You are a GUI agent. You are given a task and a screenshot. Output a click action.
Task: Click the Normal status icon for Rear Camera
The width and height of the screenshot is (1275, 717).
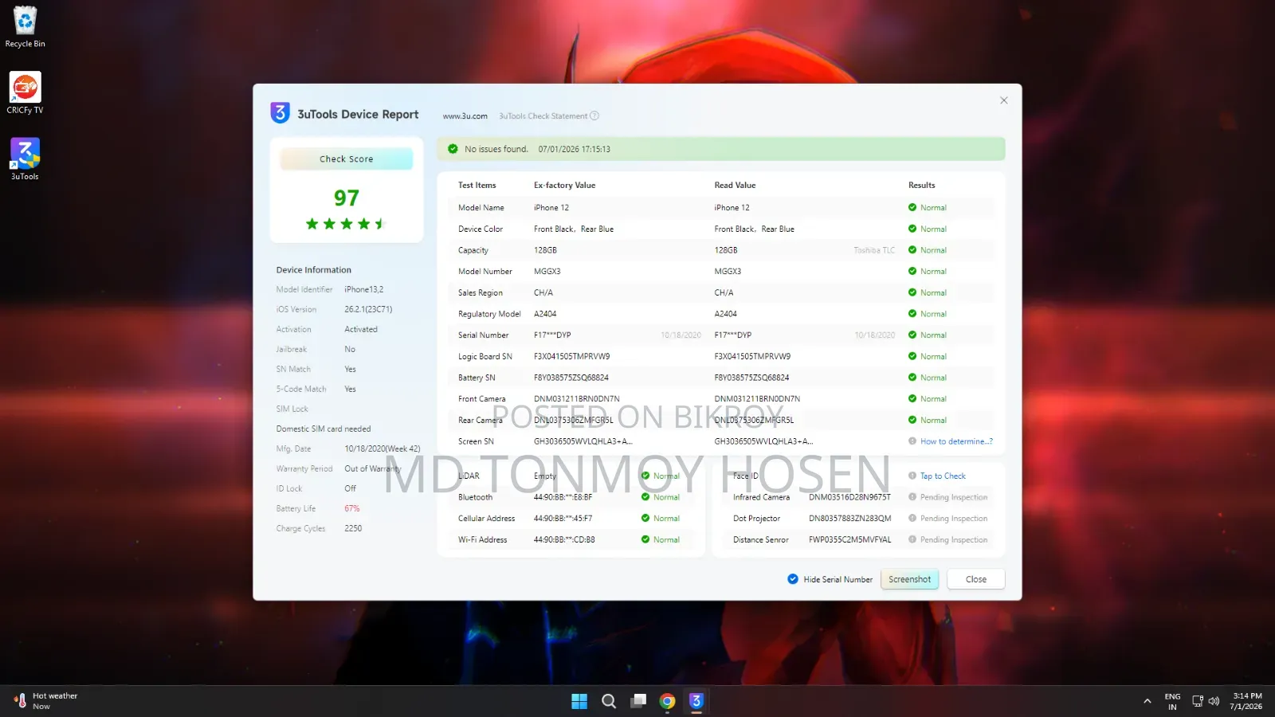(912, 421)
